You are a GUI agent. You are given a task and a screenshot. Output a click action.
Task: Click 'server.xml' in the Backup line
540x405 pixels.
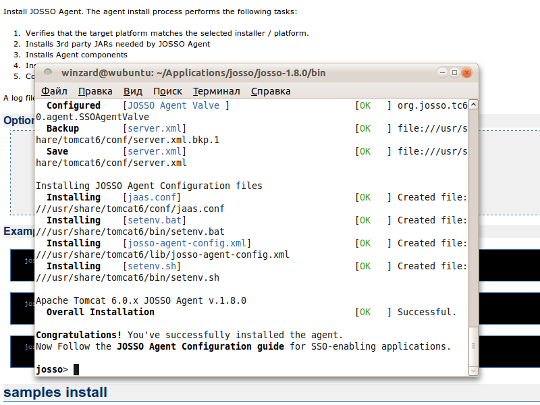coord(155,128)
